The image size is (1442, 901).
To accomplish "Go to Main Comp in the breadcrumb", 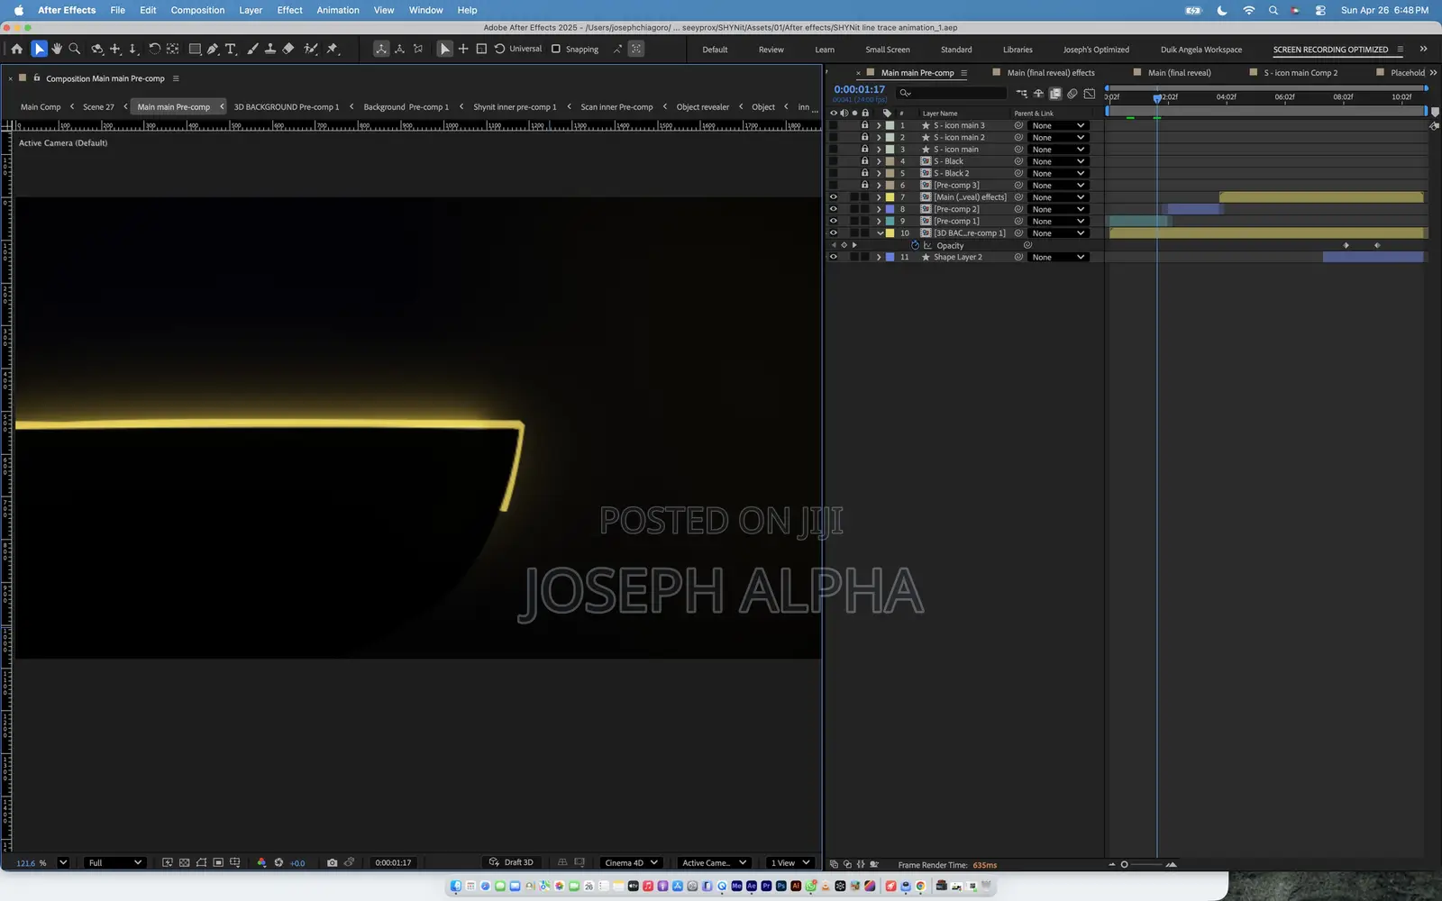I will (41, 106).
